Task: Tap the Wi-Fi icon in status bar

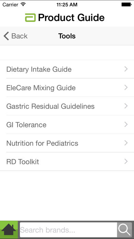Action: coord(23,4)
